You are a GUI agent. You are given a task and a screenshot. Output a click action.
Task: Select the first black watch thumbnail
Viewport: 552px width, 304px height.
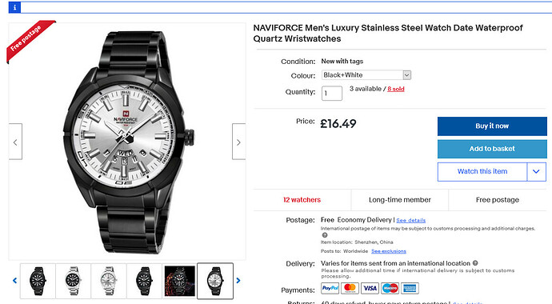[x=38, y=281]
